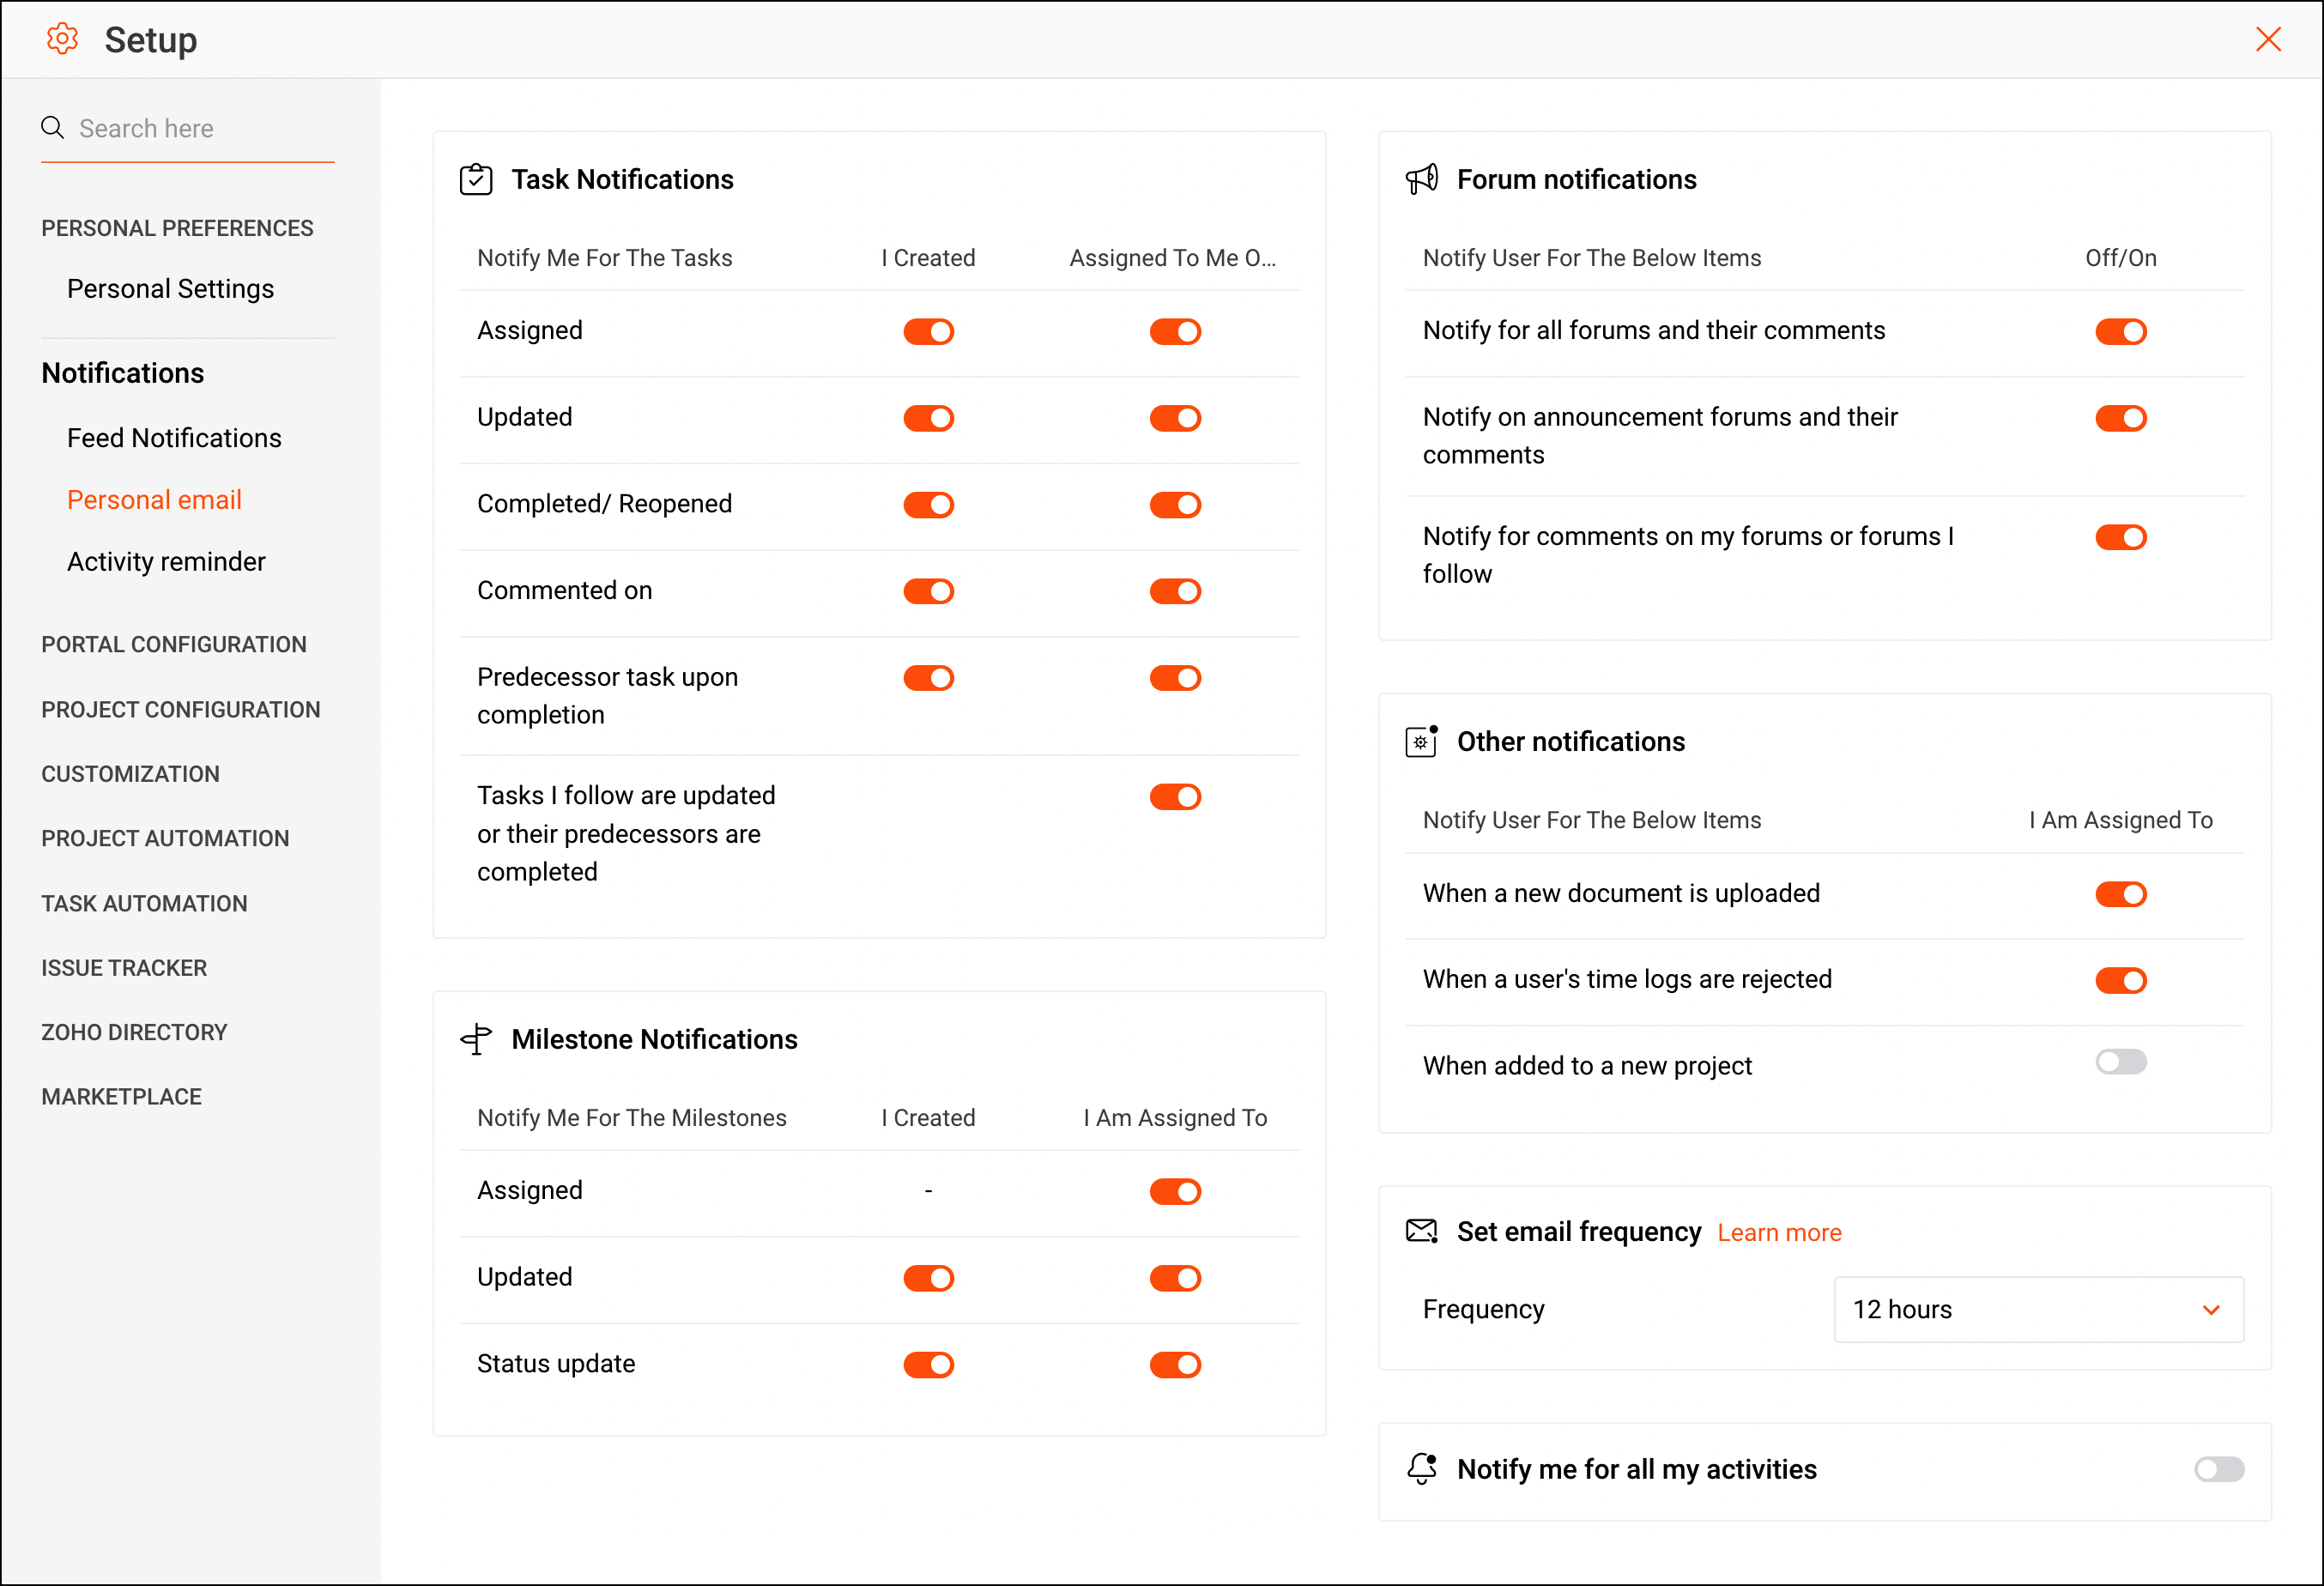This screenshot has width=2324, height=1586.
Task: Toggle off 'Tasks I follow are updated' switch
Action: [1174, 797]
